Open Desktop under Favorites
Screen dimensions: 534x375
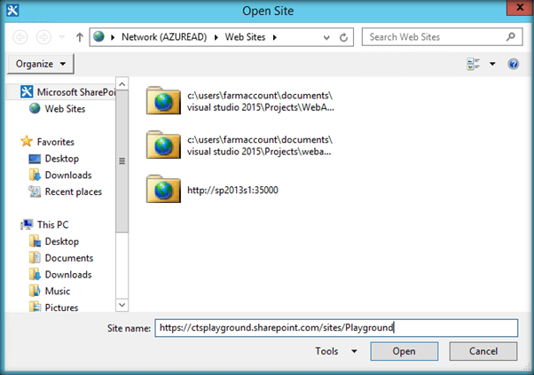(61, 158)
